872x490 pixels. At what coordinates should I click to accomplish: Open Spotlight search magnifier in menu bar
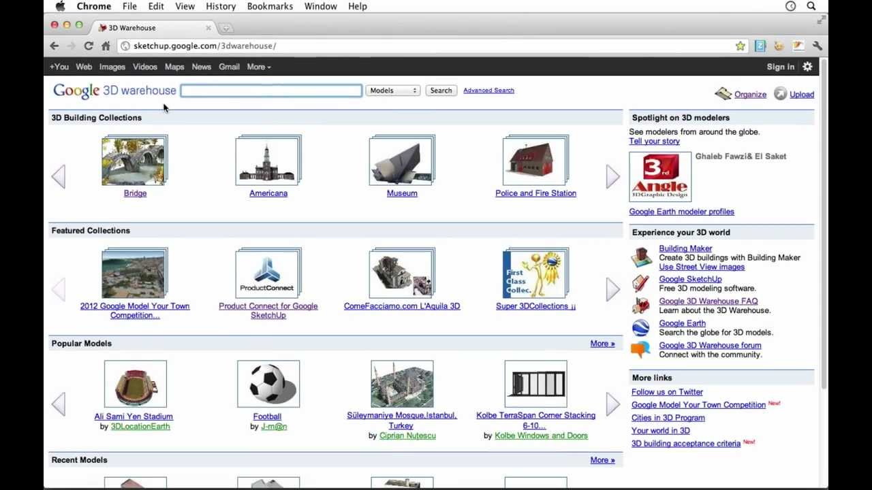(x=811, y=6)
